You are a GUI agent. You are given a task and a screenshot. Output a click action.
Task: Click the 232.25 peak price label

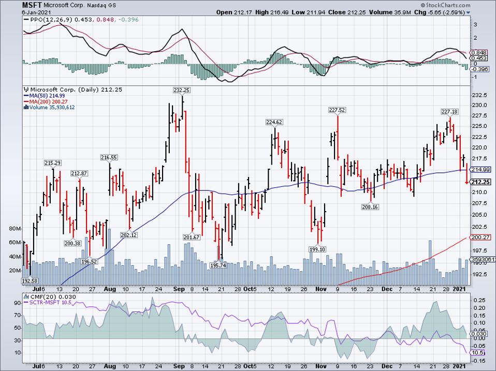182,90
